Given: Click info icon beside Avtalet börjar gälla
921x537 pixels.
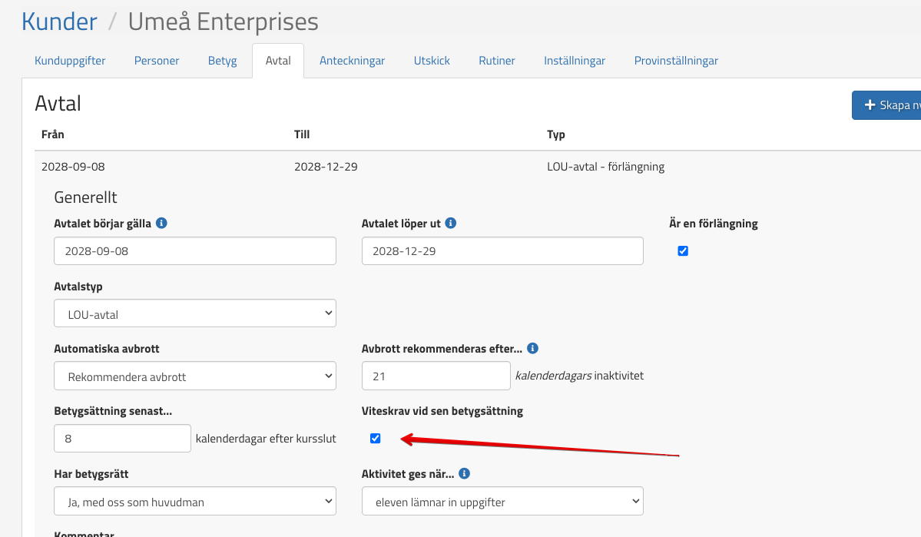Looking at the screenshot, I should pos(161,224).
